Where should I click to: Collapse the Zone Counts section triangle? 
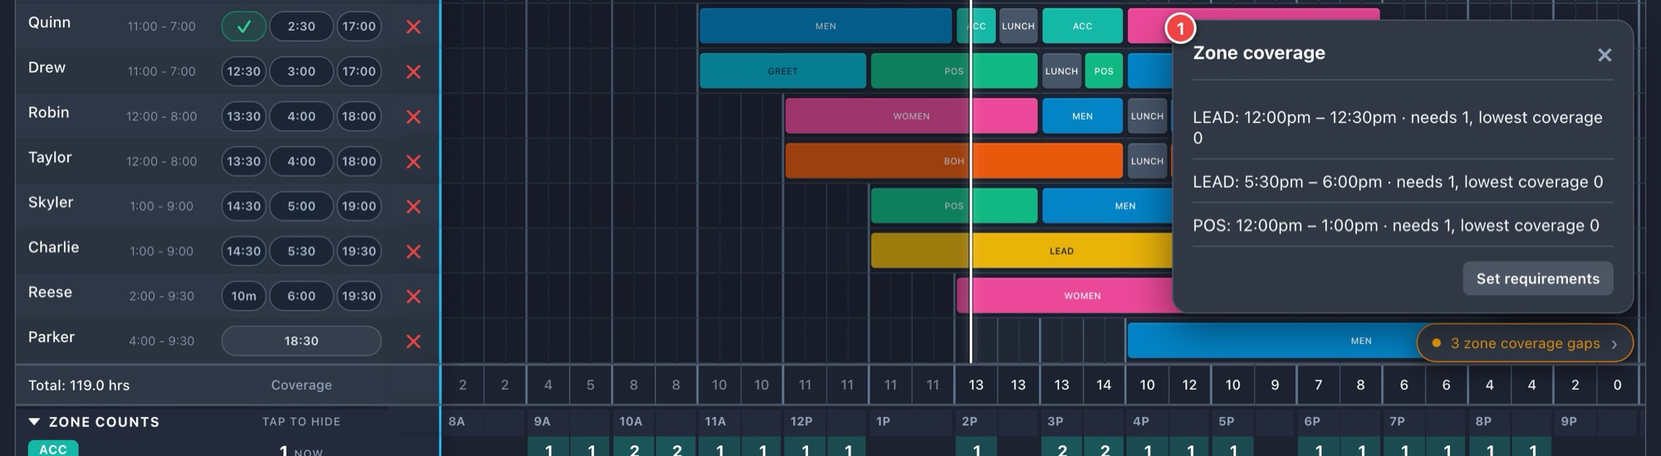pyautogui.click(x=34, y=422)
